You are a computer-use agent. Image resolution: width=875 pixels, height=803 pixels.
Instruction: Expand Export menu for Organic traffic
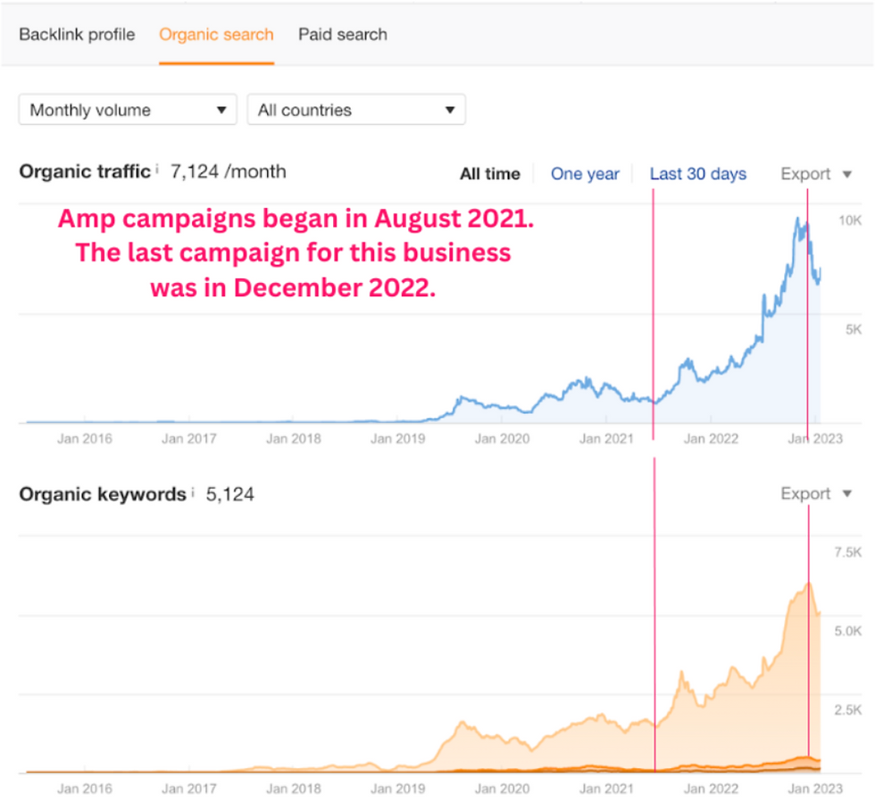click(816, 174)
